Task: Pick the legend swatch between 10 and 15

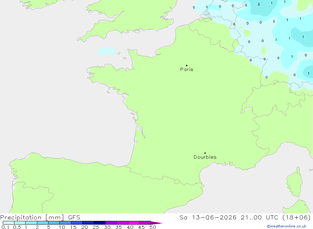Action: coord(65,223)
